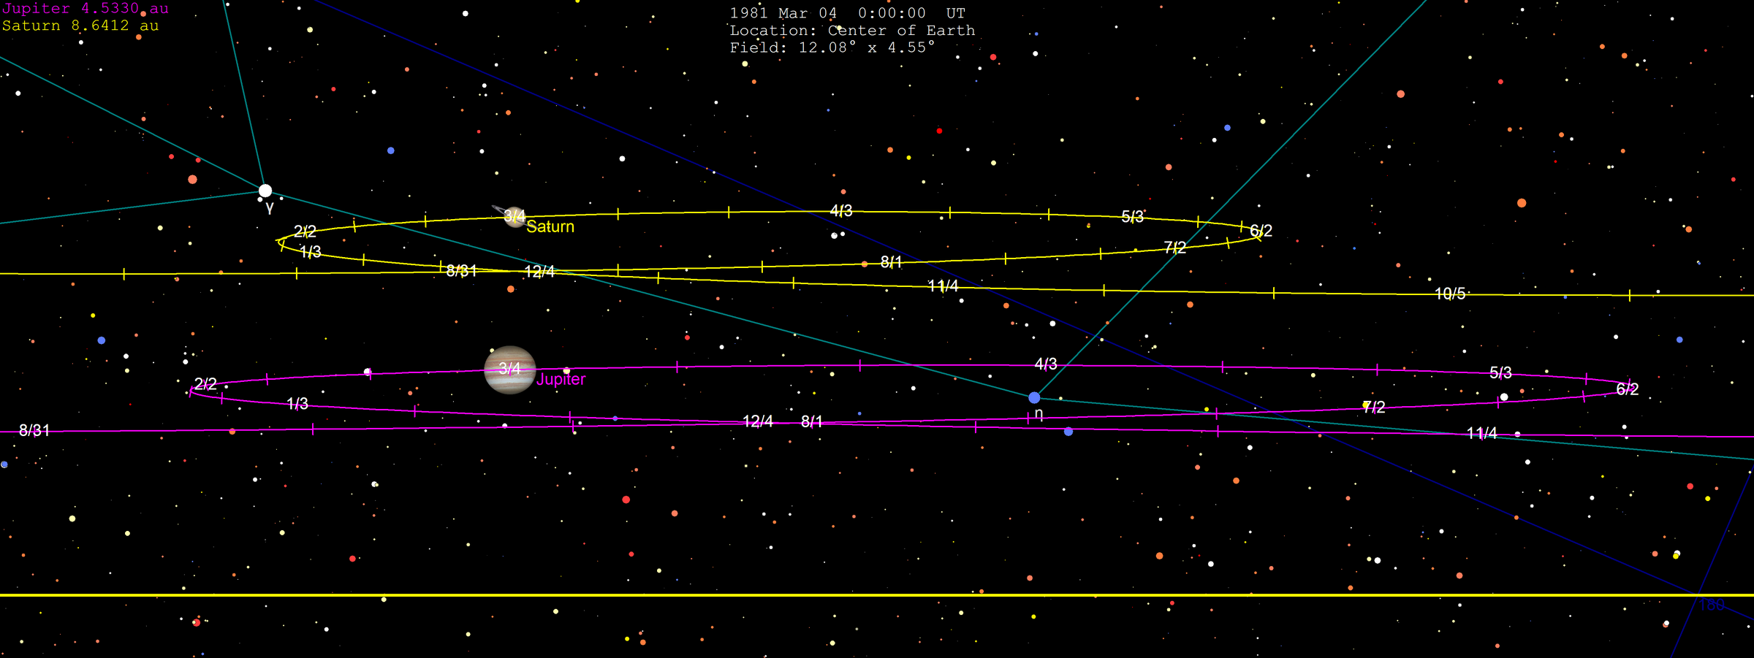Screen dimensions: 1754x658
Task: Select the white gamma star
Action: click(265, 191)
